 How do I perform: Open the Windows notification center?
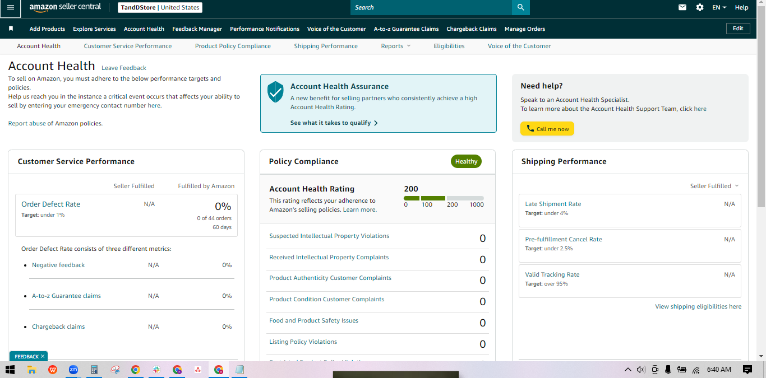click(x=747, y=370)
